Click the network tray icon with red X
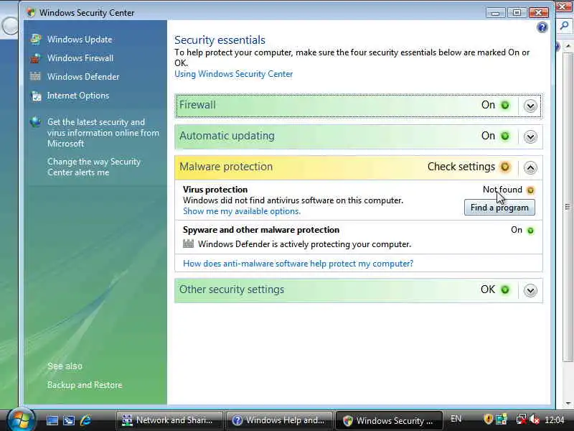Screen dimensions: 574x431 (x=521, y=419)
